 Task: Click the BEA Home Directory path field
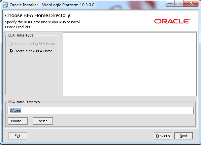[101, 110]
